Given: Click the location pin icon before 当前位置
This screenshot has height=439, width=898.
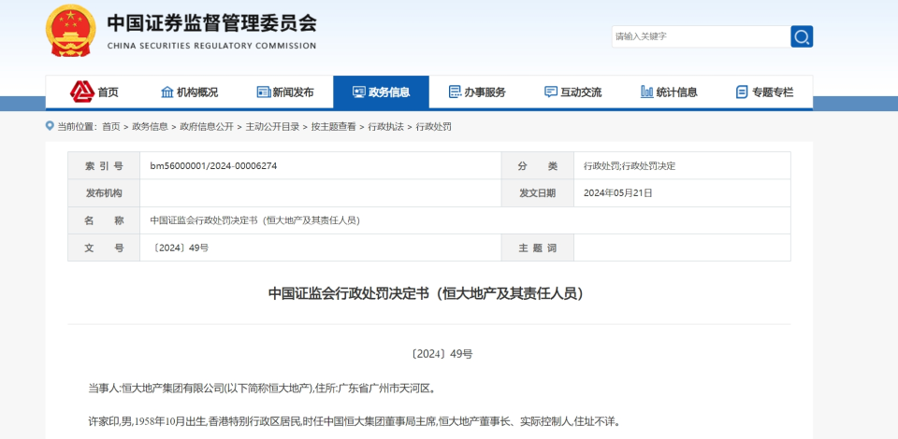Looking at the screenshot, I should 50,126.
